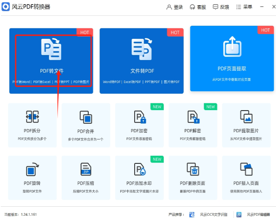Click the PDF添加水印 droplet icon
The width and height of the screenshot is (276, 218).
pos(140,169)
